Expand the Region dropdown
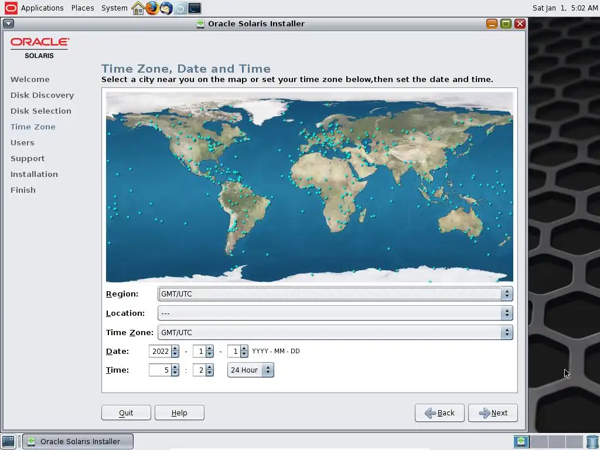The height and width of the screenshot is (450, 600). click(335, 294)
